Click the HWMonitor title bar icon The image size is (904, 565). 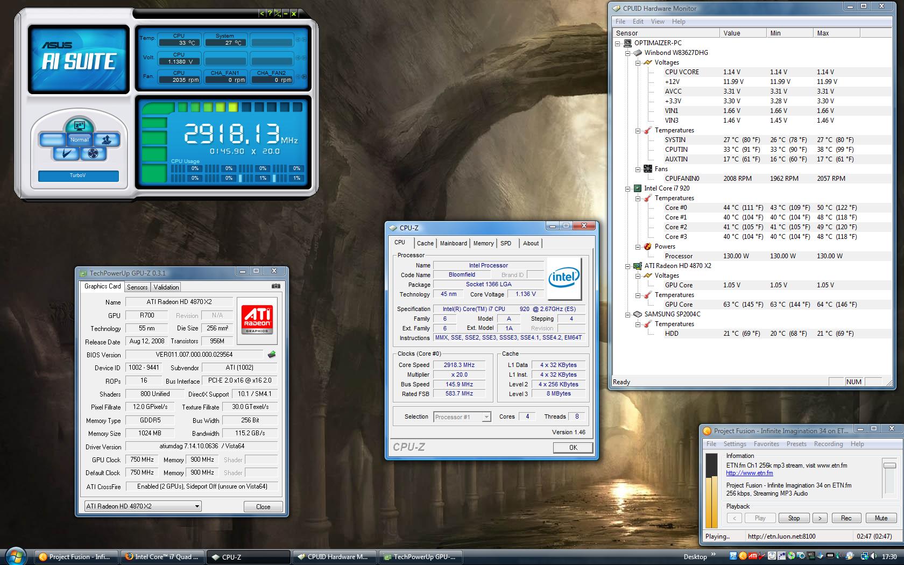[x=617, y=8]
